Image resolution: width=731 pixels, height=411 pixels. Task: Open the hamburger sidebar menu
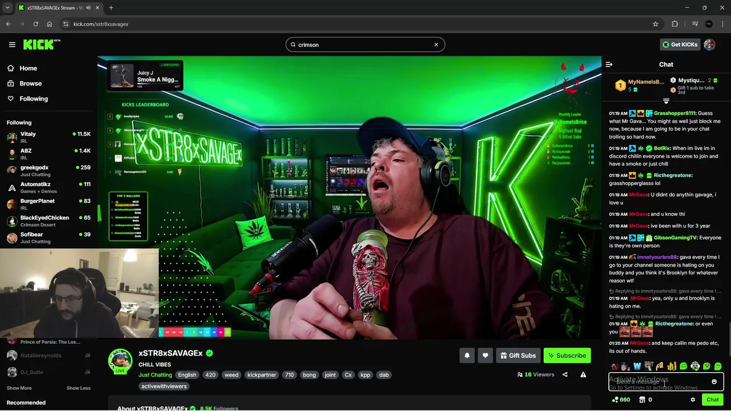pos(12,45)
